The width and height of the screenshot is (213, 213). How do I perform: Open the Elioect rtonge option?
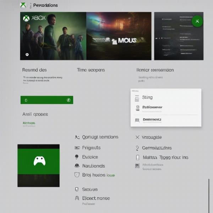pyautogui.click(x=96, y=198)
